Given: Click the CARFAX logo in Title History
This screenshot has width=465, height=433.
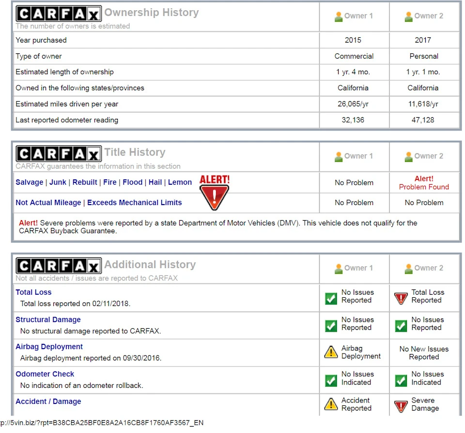Looking at the screenshot, I should tap(59, 154).
